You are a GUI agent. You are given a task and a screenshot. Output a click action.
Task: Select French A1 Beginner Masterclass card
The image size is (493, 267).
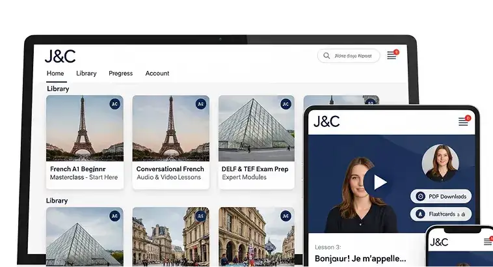tap(85, 143)
